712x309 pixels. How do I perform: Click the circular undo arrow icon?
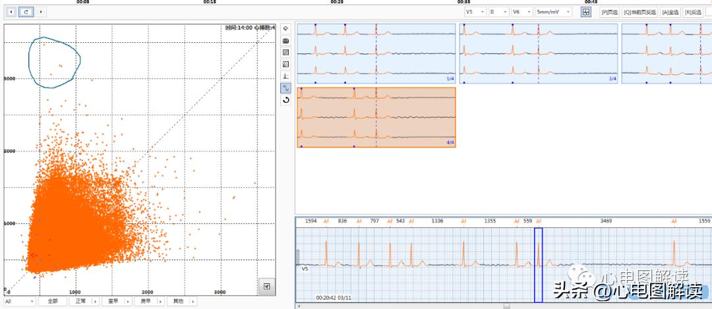(285, 99)
